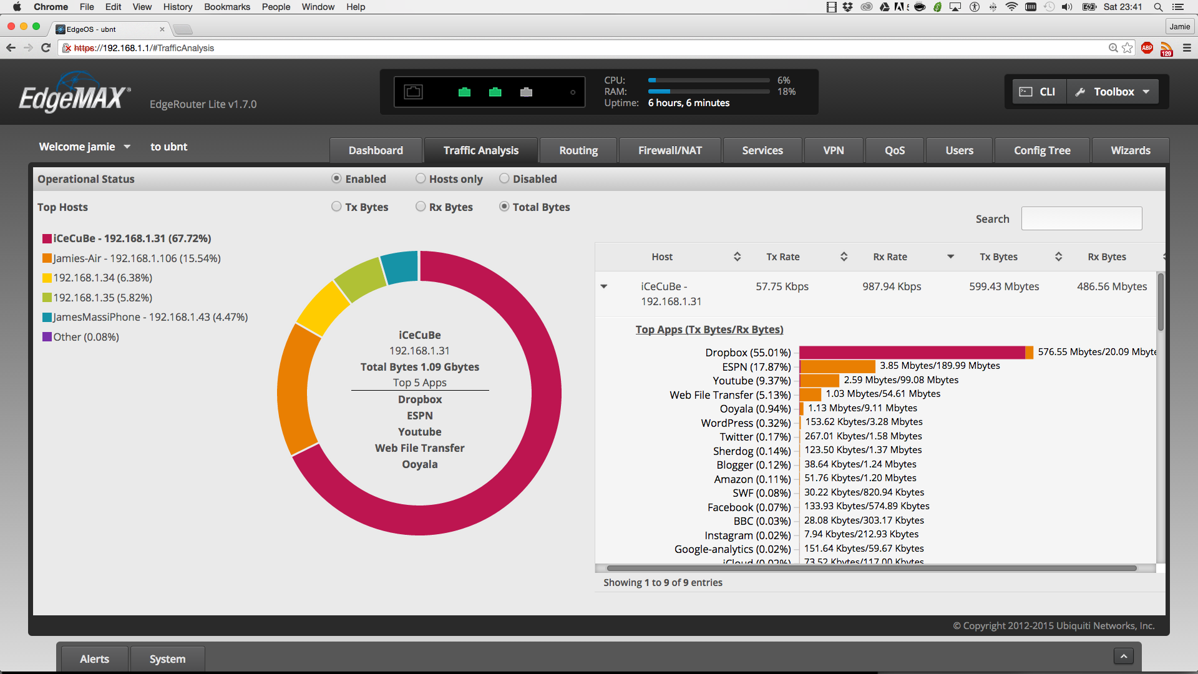Click the Adblock Plus extension icon
This screenshot has width=1198, height=674.
click(x=1147, y=48)
